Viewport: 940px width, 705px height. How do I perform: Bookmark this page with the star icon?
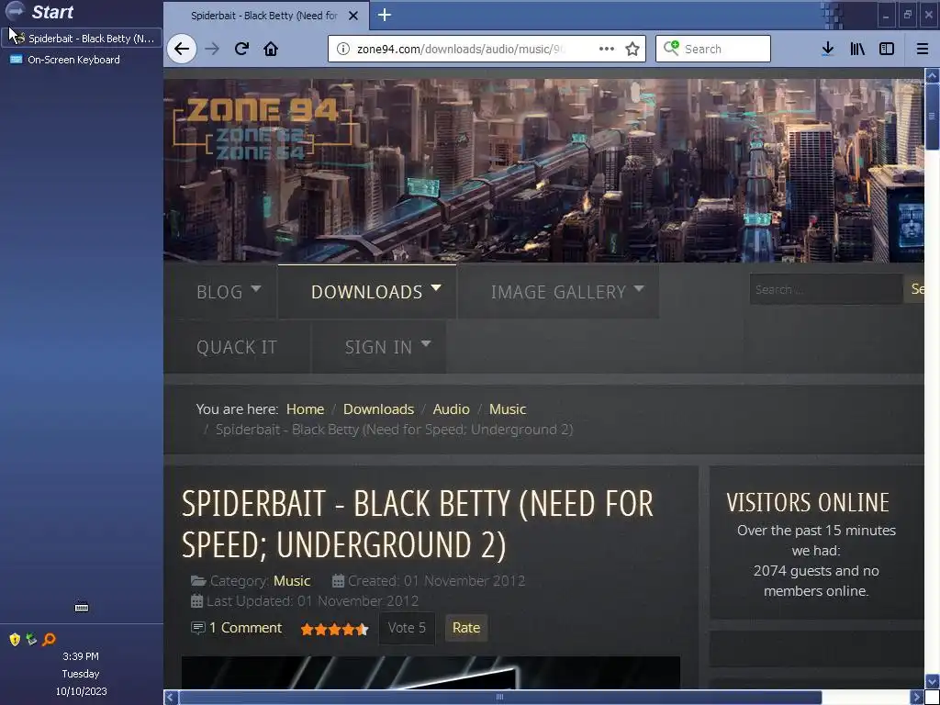click(632, 49)
